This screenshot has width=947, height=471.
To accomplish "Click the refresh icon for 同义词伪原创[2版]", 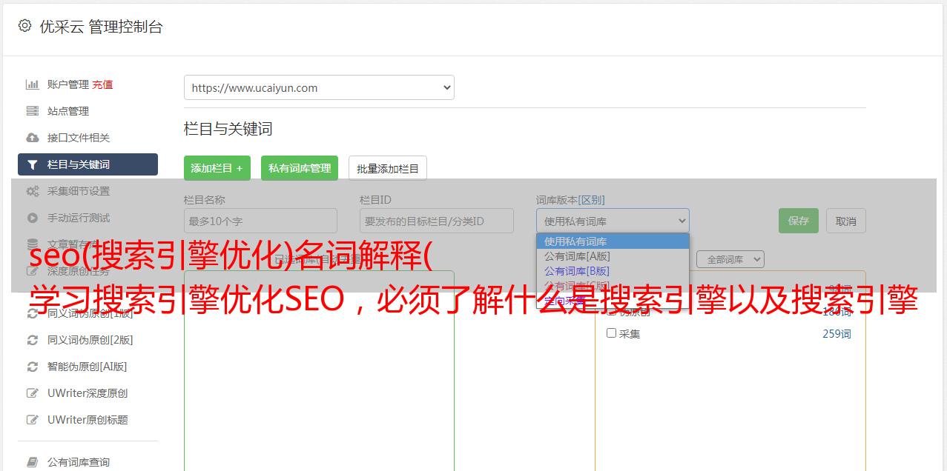I will [32, 340].
